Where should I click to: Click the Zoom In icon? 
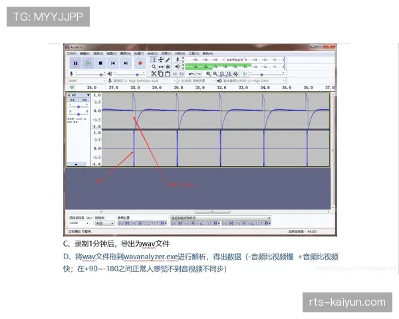(208, 74)
